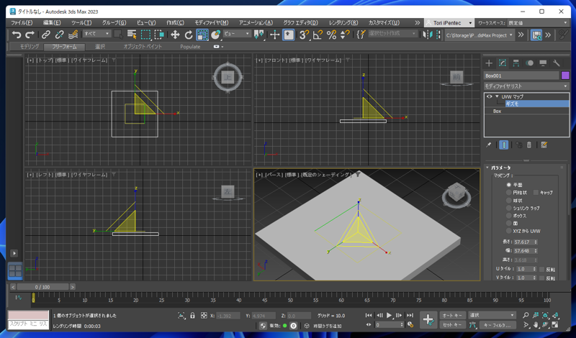Open the 選択 key mode dropdown

(x=492, y=315)
